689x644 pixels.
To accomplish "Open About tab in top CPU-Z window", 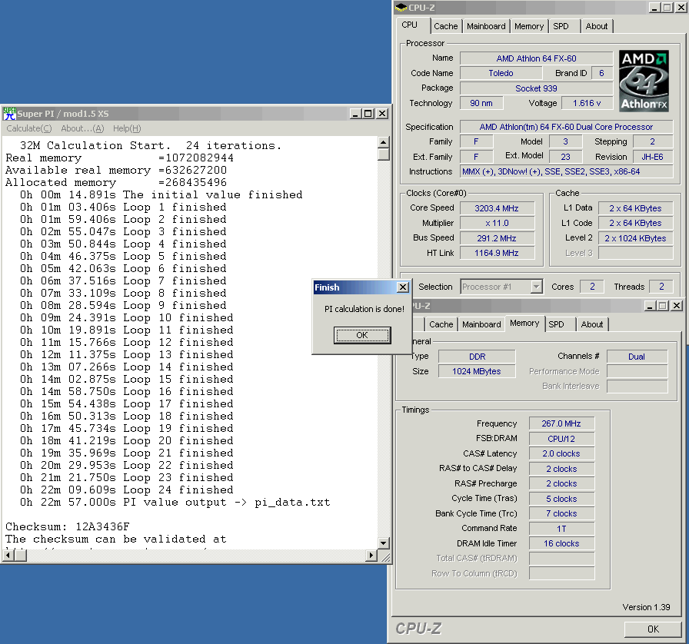I will [596, 26].
